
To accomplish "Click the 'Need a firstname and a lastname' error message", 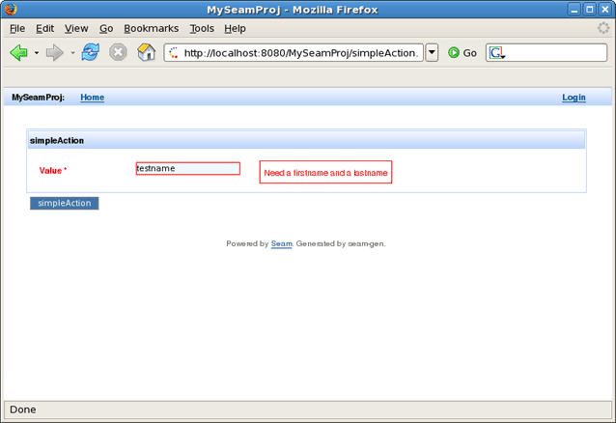I will point(325,172).
